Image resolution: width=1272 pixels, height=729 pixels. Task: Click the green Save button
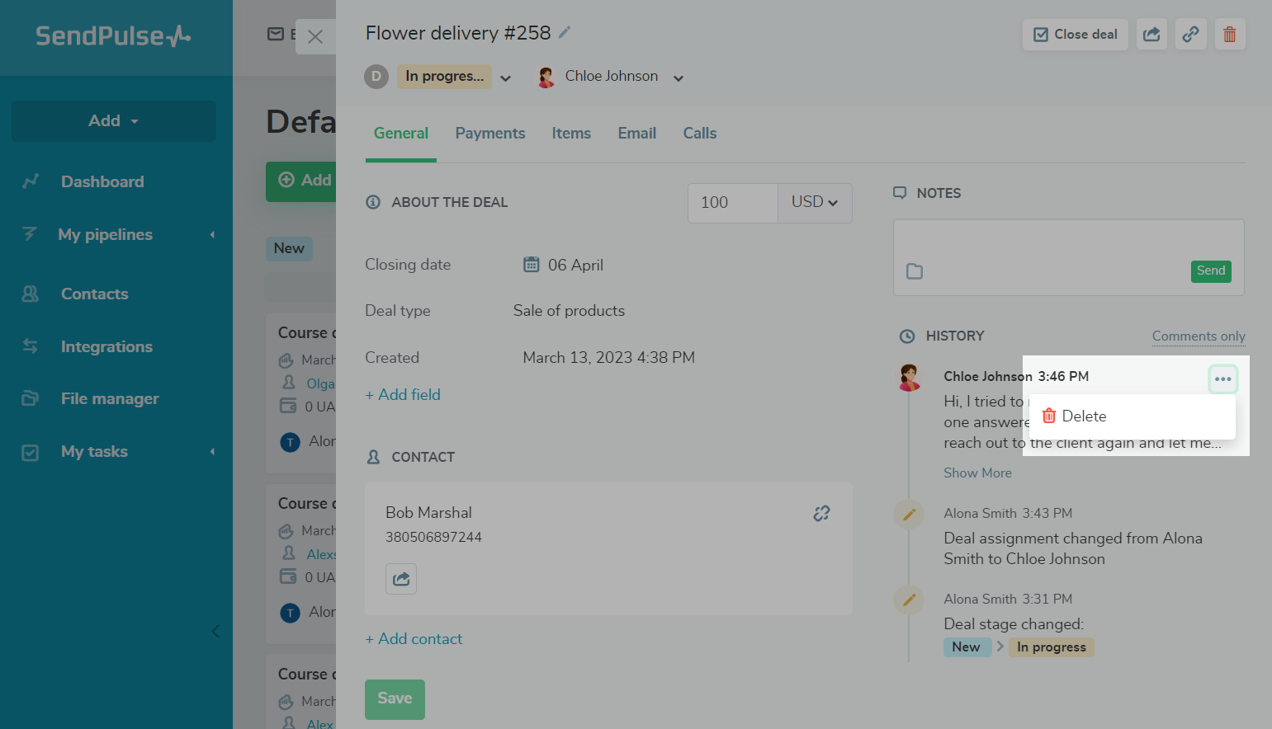(395, 698)
